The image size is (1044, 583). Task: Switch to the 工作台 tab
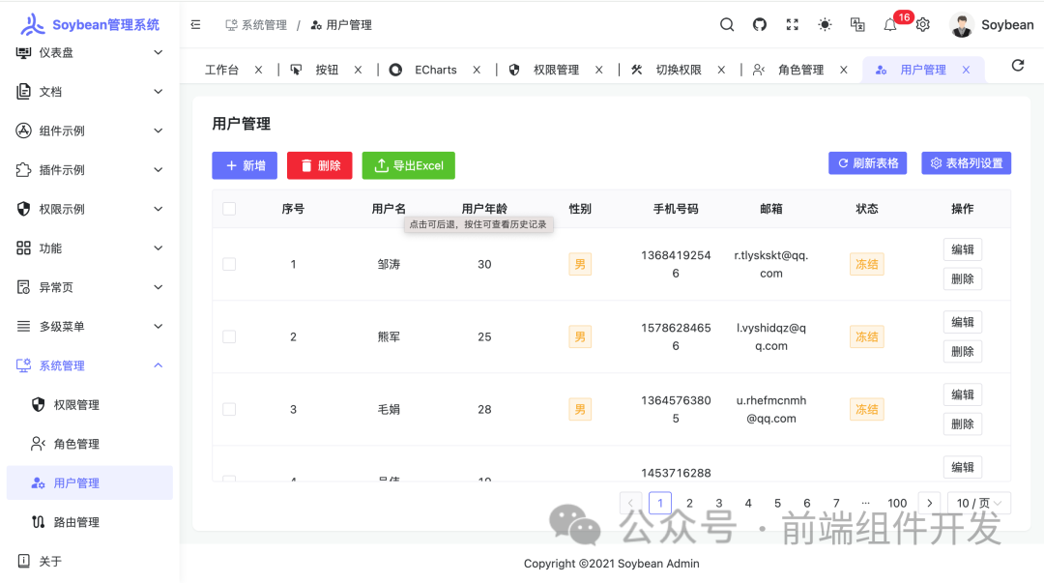click(x=224, y=69)
